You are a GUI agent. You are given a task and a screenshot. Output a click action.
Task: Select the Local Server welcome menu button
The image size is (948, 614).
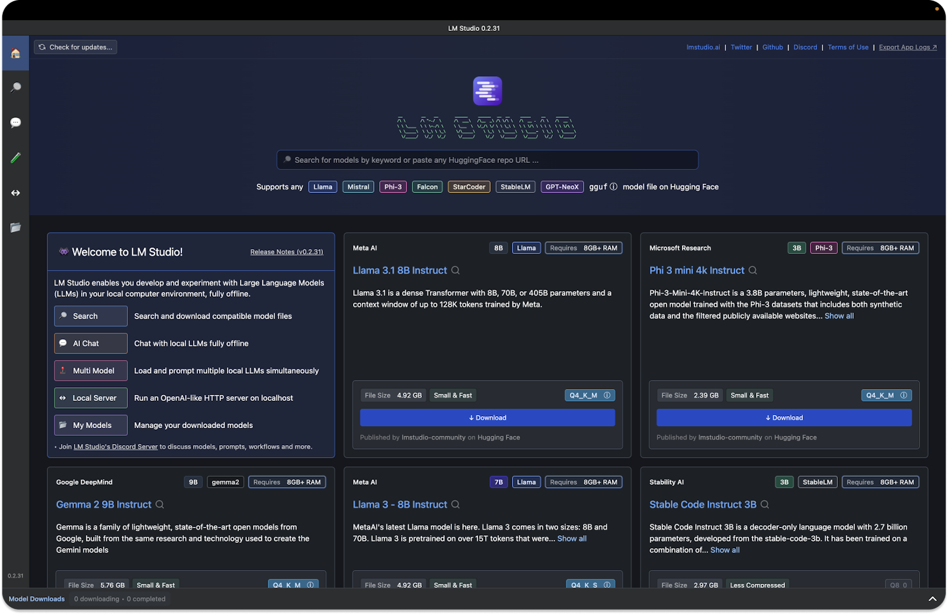click(91, 398)
